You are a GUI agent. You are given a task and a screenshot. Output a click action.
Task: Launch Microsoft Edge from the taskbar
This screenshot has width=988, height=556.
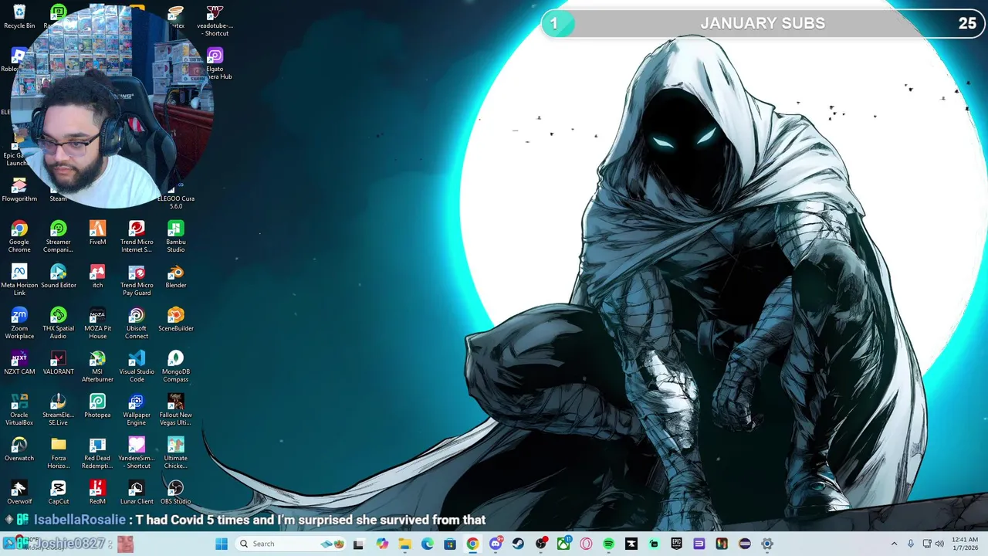tap(427, 544)
